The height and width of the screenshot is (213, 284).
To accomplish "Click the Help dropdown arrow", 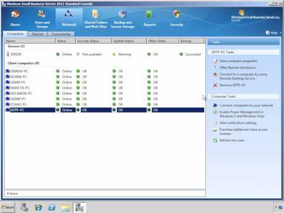I will [280, 33].
